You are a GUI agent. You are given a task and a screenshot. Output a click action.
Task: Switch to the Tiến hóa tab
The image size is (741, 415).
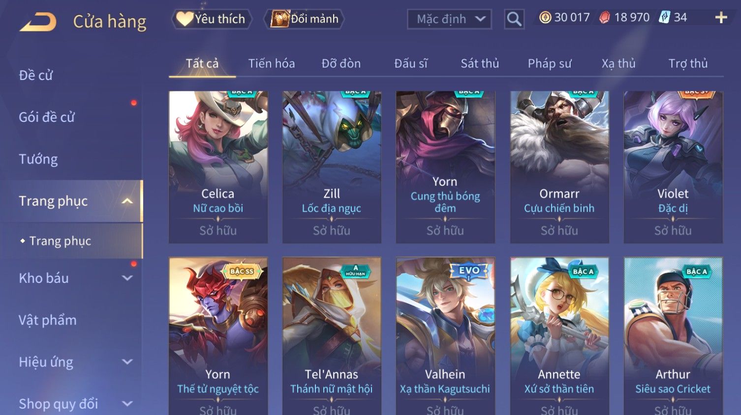272,63
